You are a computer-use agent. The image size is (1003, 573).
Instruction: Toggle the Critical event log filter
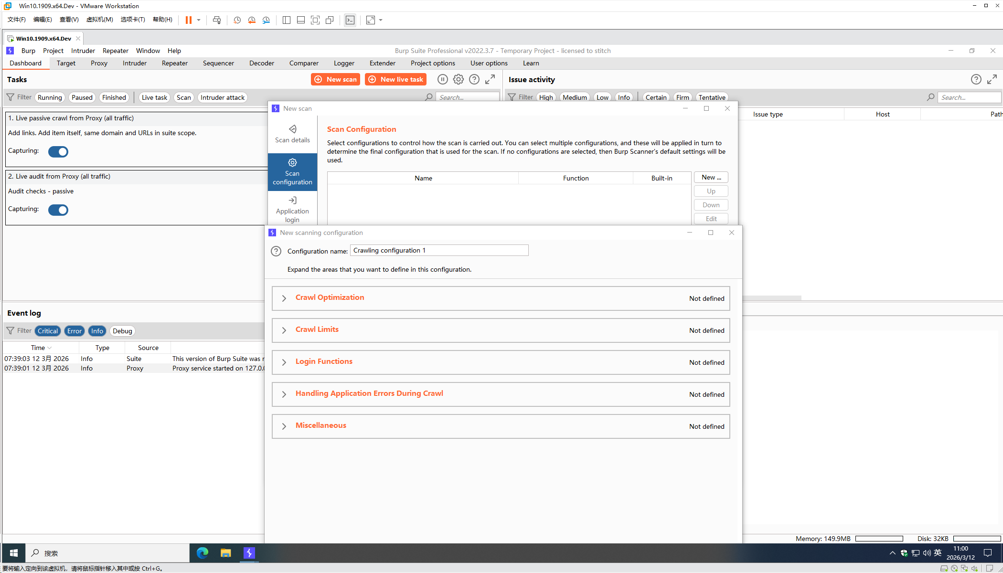48,331
